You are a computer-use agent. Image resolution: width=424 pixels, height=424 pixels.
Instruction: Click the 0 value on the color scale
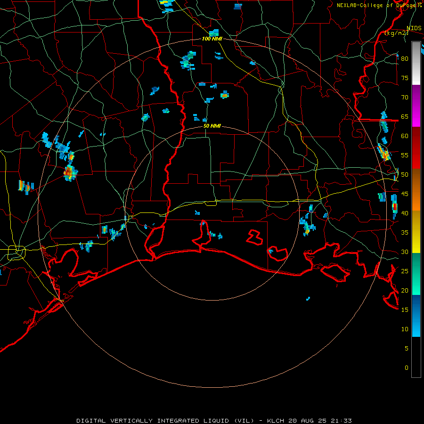point(407,368)
